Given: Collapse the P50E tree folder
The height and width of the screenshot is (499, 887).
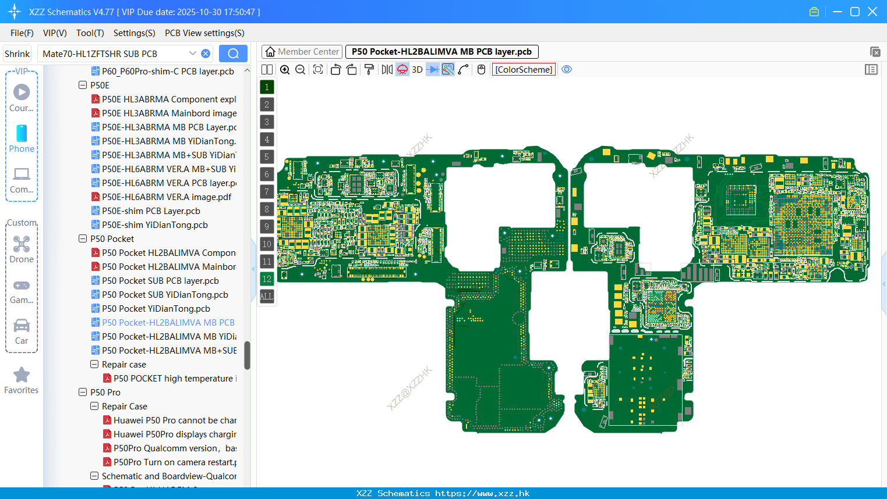Looking at the screenshot, I should point(83,85).
